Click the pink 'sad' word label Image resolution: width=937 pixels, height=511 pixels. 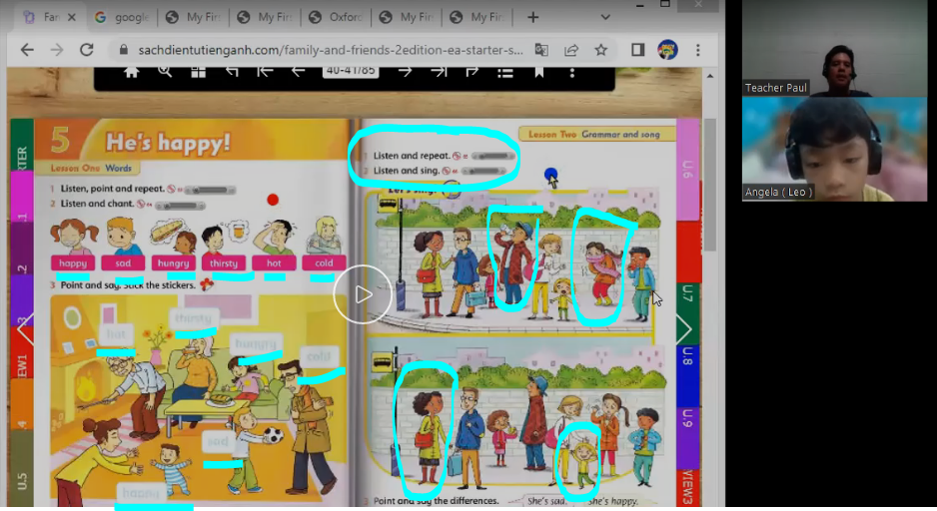(123, 263)
